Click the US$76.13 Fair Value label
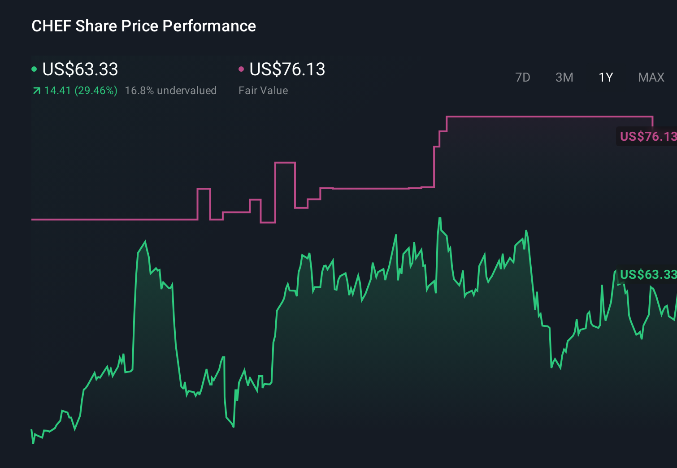The image size is (677, 468). (287, 69)
